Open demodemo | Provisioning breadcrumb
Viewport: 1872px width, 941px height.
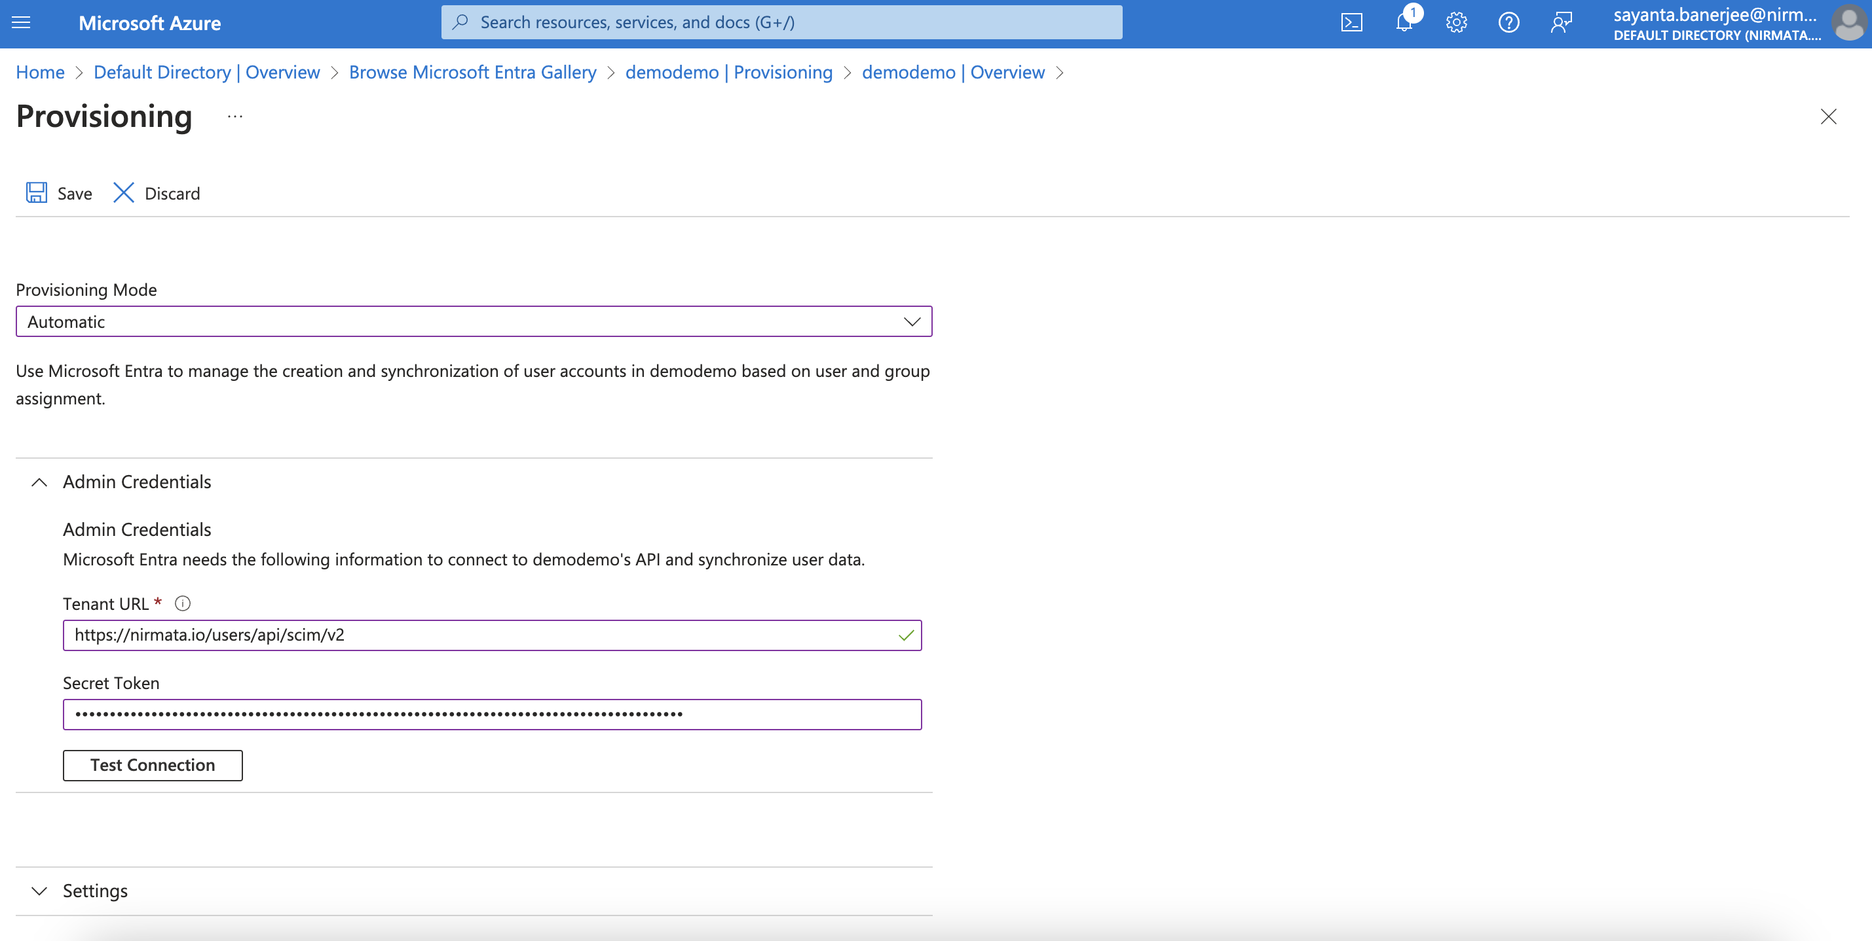pos(729,72)
